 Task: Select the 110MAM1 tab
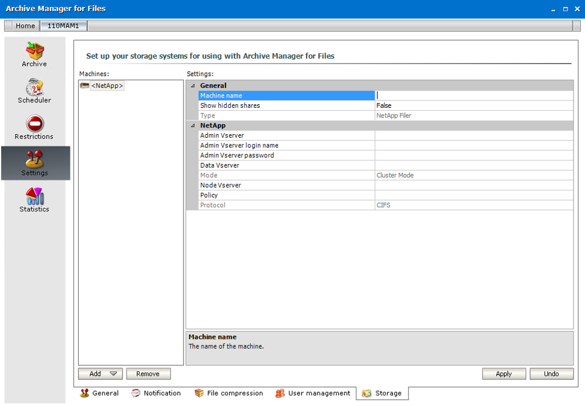pyautogui.click(x=63, y=26)
